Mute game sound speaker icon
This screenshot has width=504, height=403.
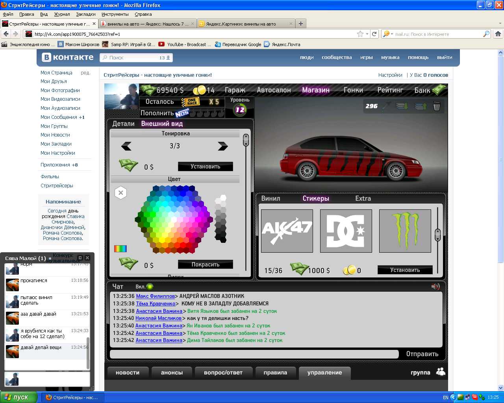(x=435, y=287)
